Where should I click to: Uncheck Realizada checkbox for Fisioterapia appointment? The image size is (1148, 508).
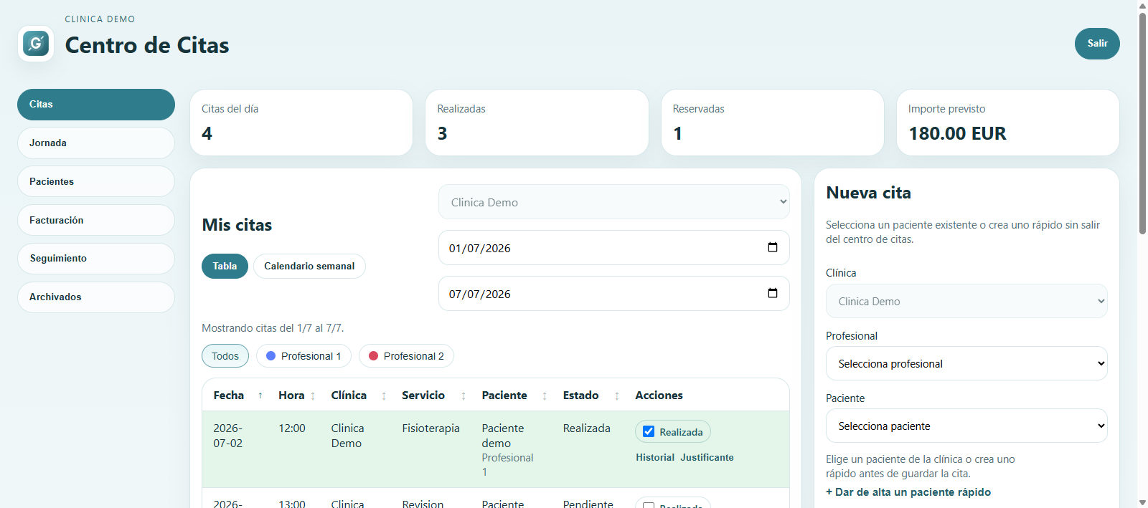coord(649,431)
